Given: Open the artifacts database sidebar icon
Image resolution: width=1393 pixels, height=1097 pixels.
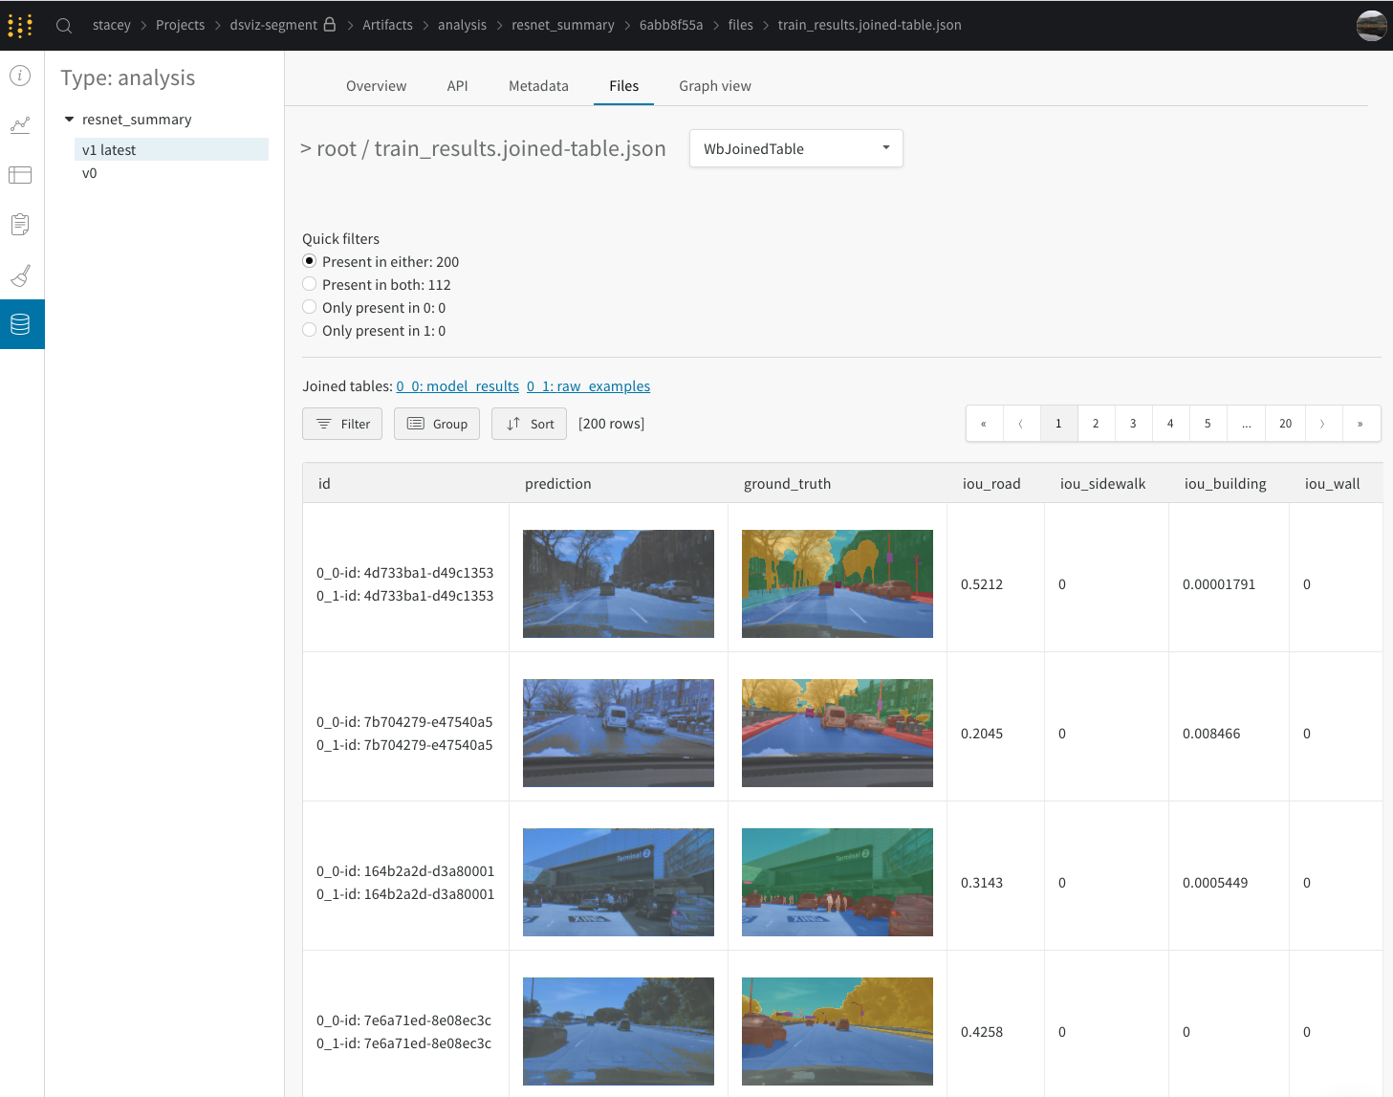Looking at the screenshot, I should (20, 324).
